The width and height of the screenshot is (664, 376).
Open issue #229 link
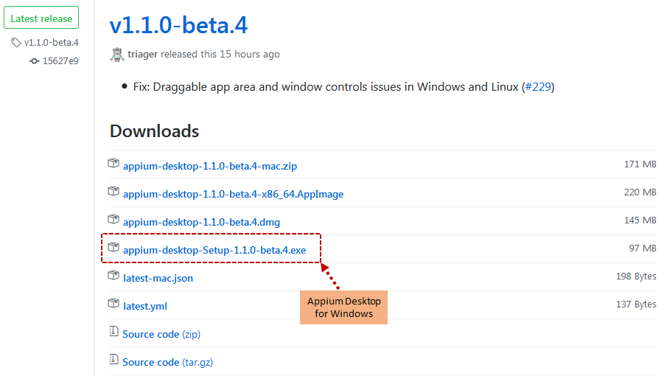(x=538, y=87)
